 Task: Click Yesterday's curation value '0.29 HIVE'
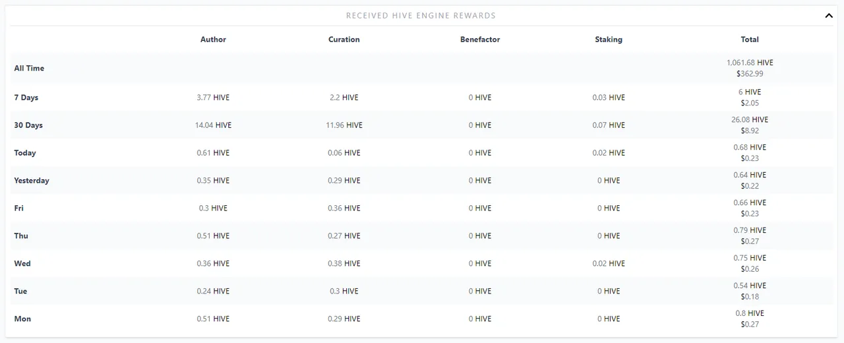[x=344, y=181]
